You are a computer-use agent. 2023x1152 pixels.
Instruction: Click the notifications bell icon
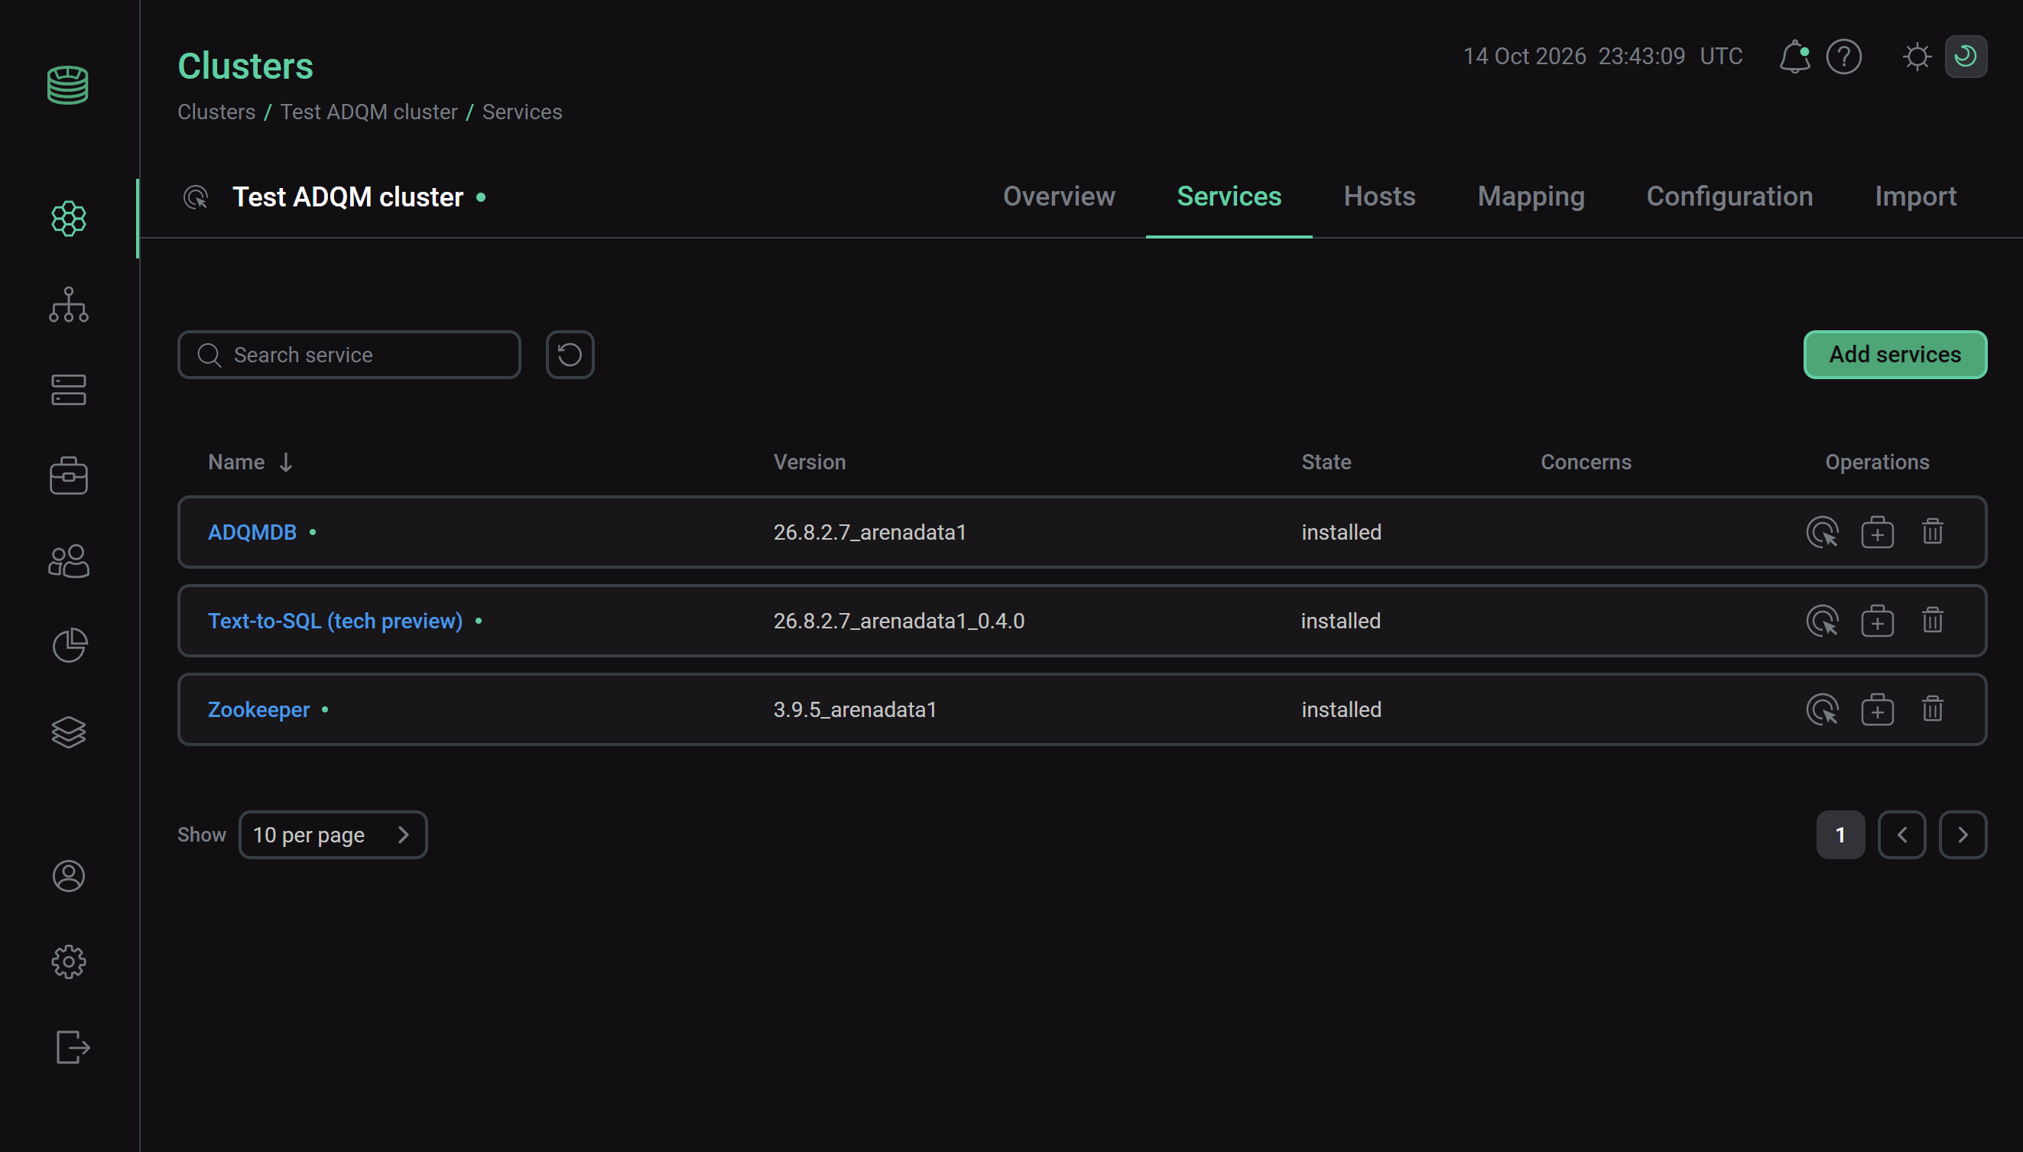point(1794,57)
